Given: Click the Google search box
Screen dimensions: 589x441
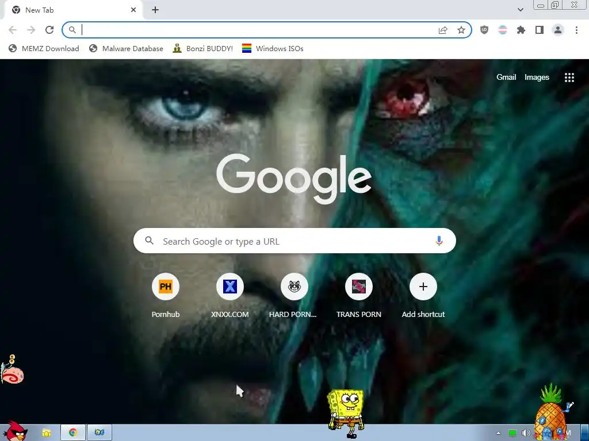Looking at the screenshot, I should point(294,241).
